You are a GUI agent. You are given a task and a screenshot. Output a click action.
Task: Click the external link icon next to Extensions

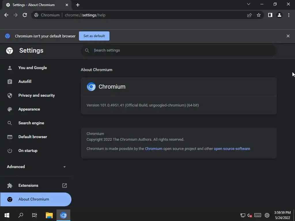[65, 186]
